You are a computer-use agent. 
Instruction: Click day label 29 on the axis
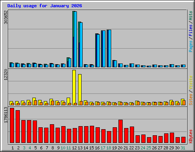[171, 148]
